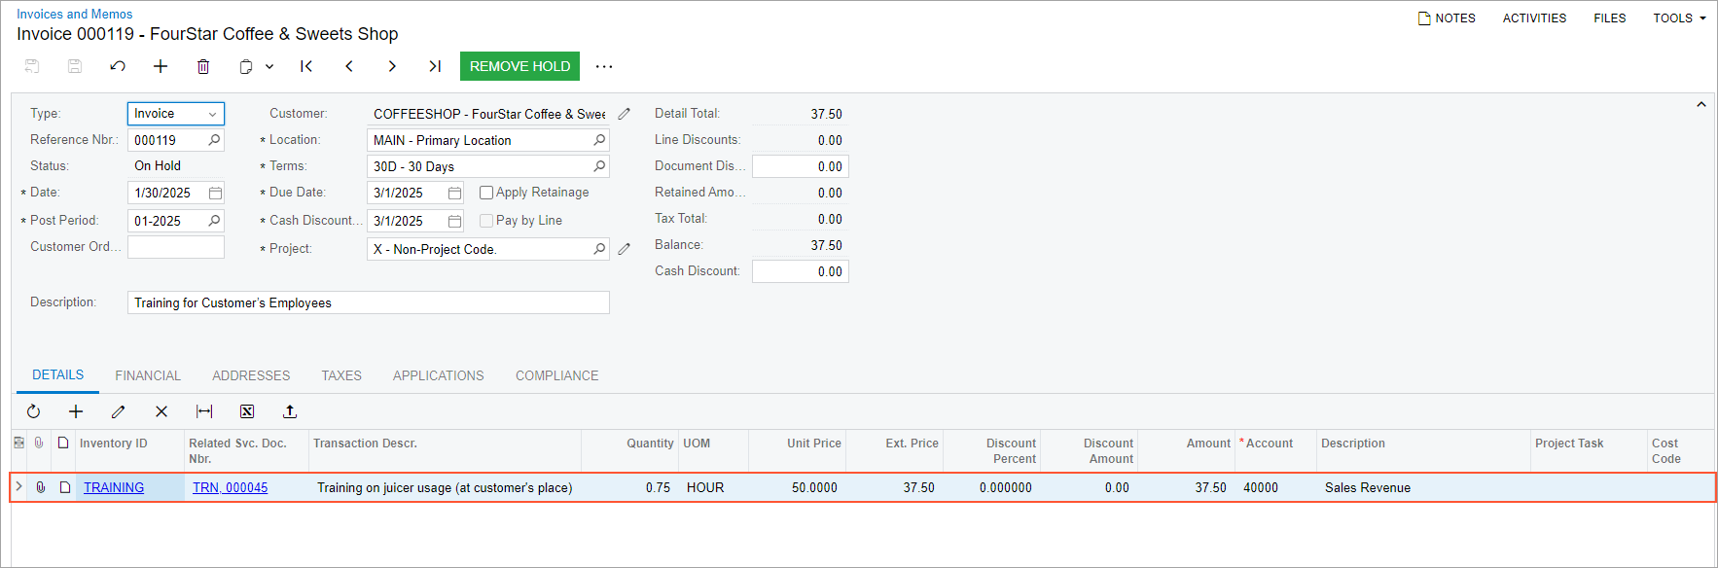
Task: Enable the Apply Retainage checkbox
Action: (486, 193)
